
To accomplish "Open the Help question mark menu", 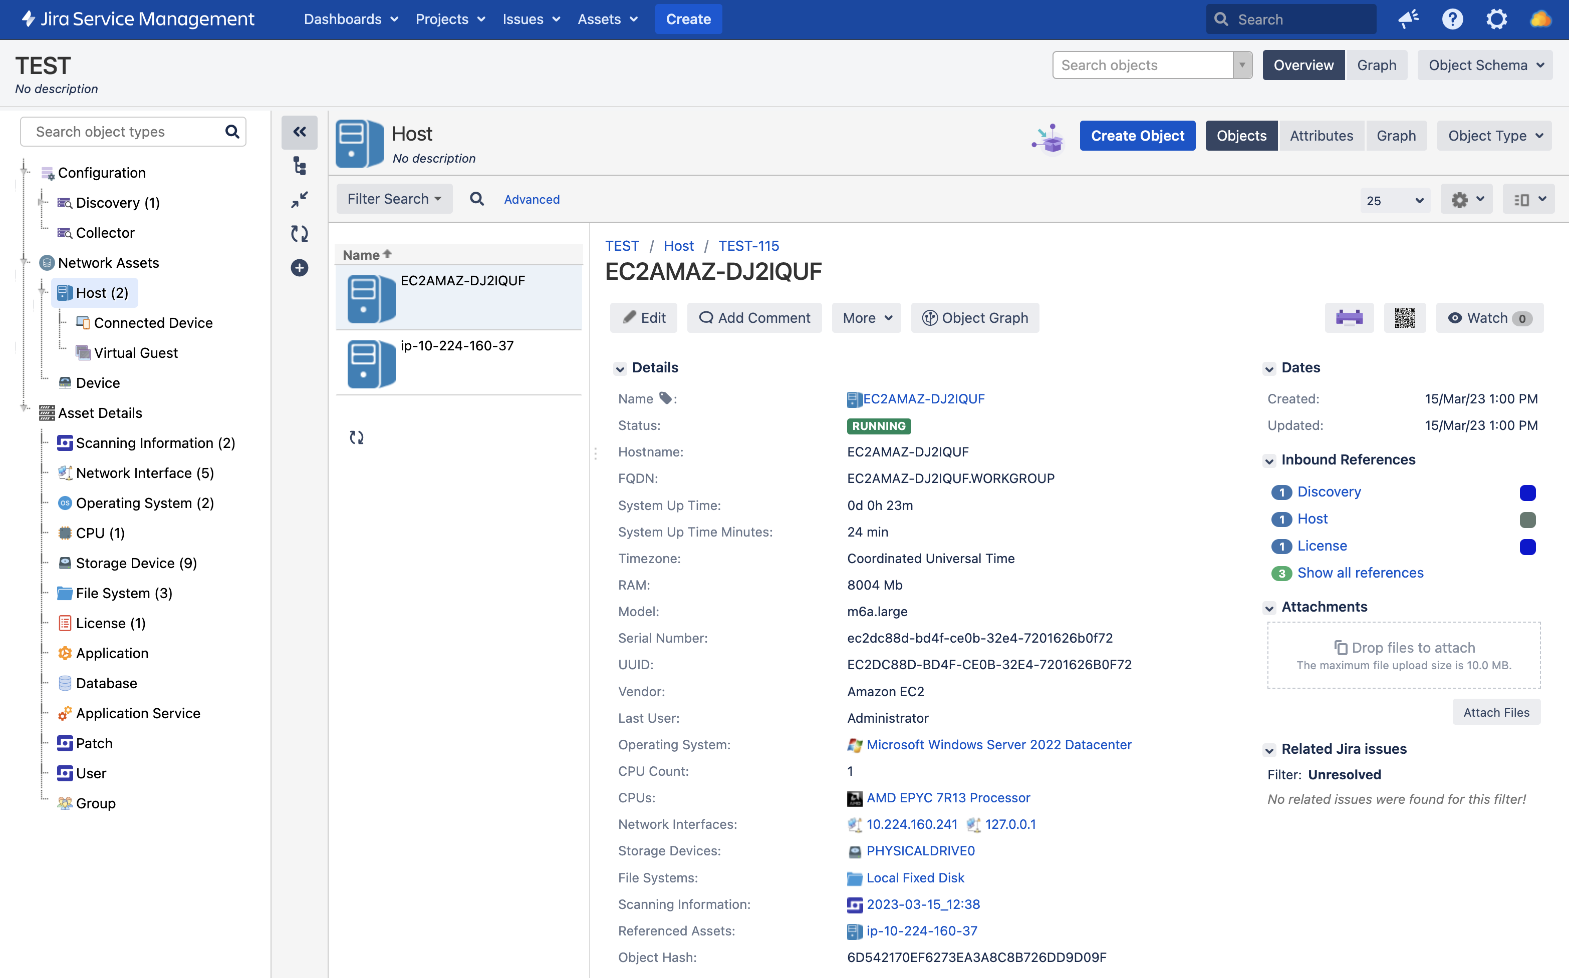I will pyautogui.click(x=1452, y=19).
